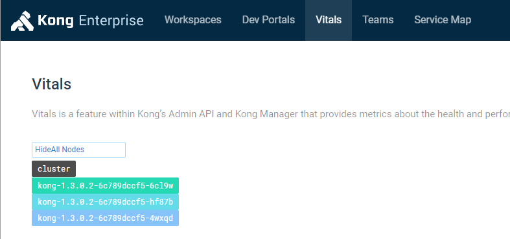The width and height of the screenshot is (510, 239).
Task: Toggle node kong-1.3.0.2-6c789dccf5-4wxqd
Action: 105,218
